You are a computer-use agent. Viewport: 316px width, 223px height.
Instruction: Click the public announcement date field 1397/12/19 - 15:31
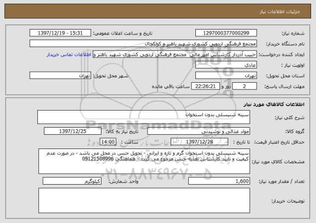point(60,33)
